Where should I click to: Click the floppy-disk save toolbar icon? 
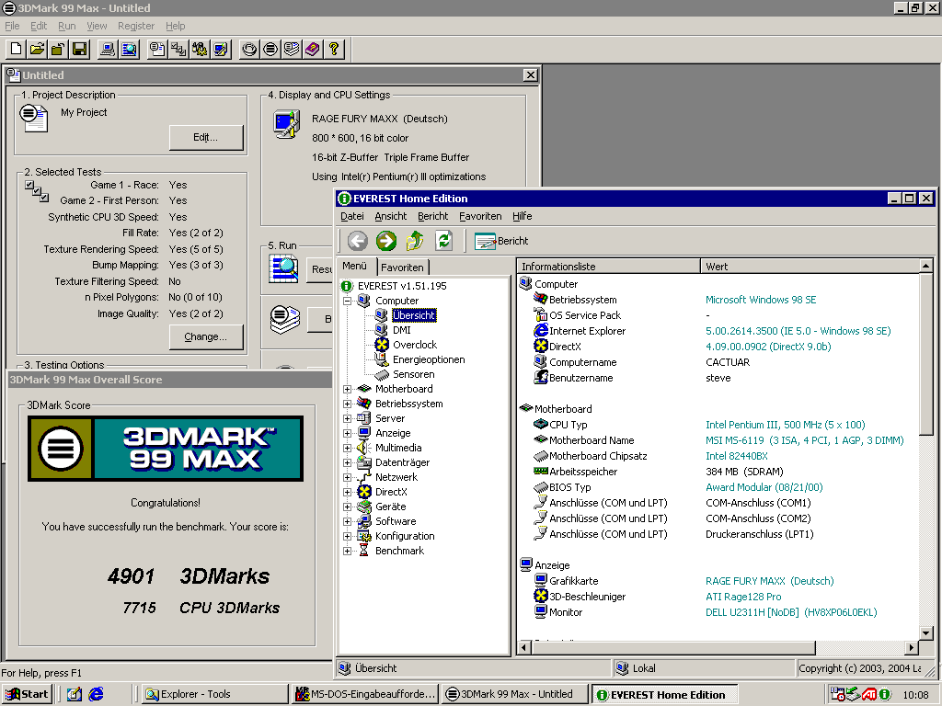[x=79, y=50]
